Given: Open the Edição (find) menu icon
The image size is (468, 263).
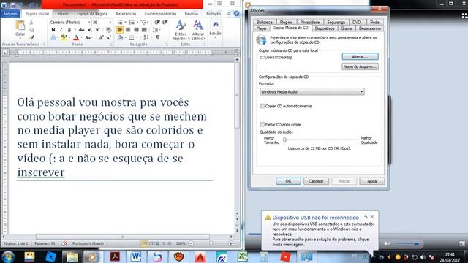Looking at the screenshot, I should [215, 29].
